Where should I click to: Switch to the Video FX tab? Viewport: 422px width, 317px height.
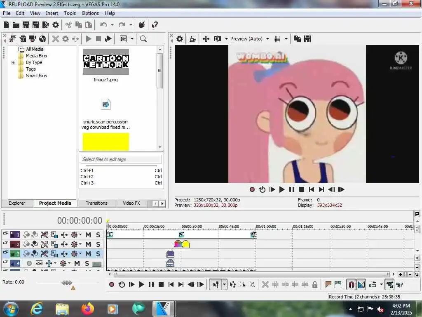(131, 203)
